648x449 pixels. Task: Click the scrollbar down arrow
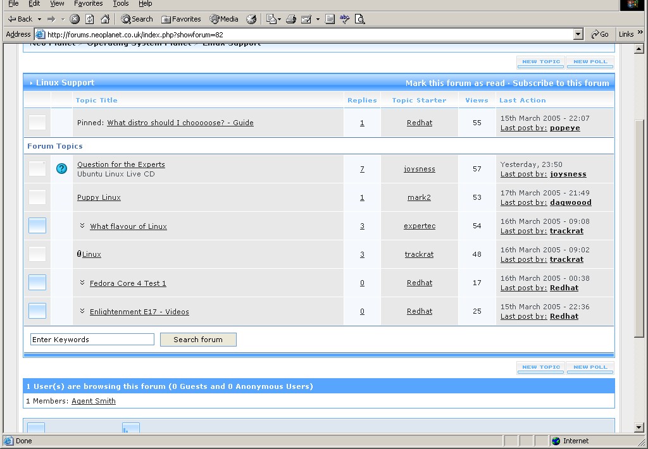click(x=639, y=427)
